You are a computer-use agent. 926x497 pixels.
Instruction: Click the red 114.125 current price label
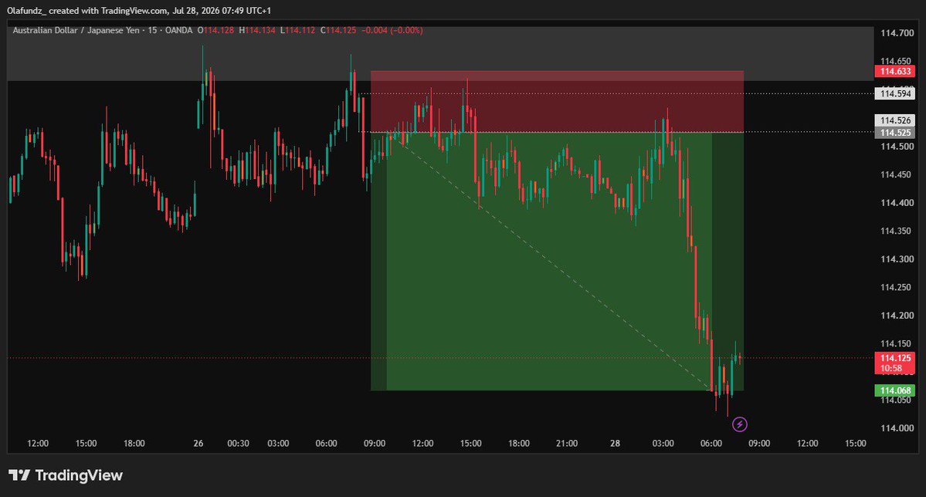[894, 358]
